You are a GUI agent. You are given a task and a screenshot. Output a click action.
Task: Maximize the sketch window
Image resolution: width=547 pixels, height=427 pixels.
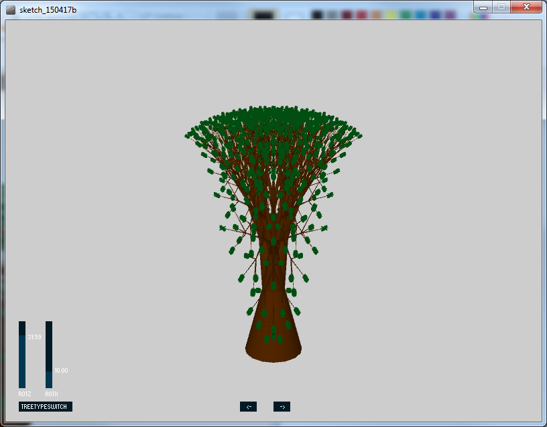(501, 7)
